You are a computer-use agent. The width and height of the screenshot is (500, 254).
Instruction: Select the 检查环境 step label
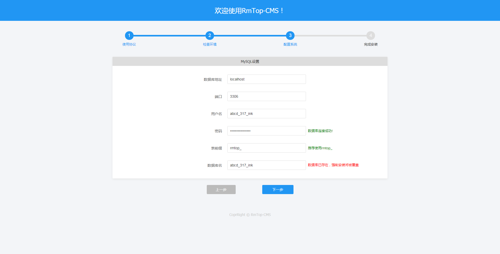[x=210, y=44]
